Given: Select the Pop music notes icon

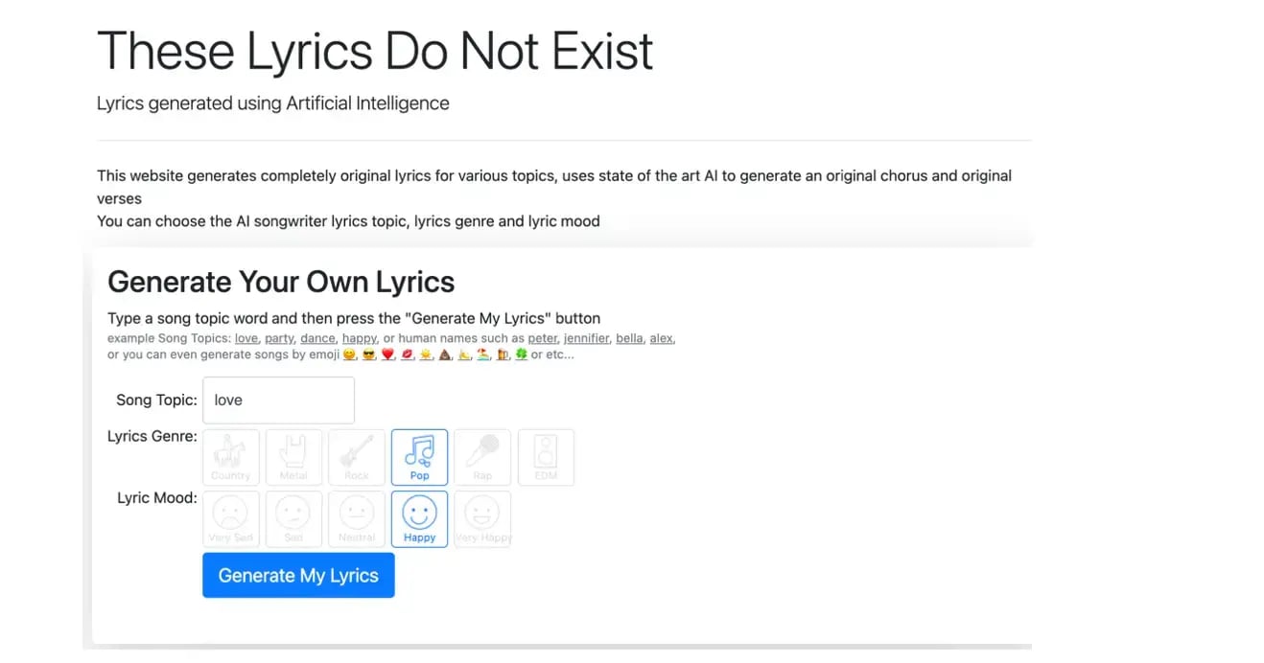Looking at the screenshot, I should pyautogui.click(x=420, y=457).
